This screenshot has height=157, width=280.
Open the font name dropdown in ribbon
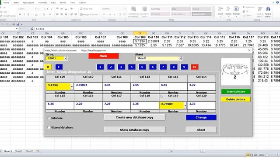[35, 9]
